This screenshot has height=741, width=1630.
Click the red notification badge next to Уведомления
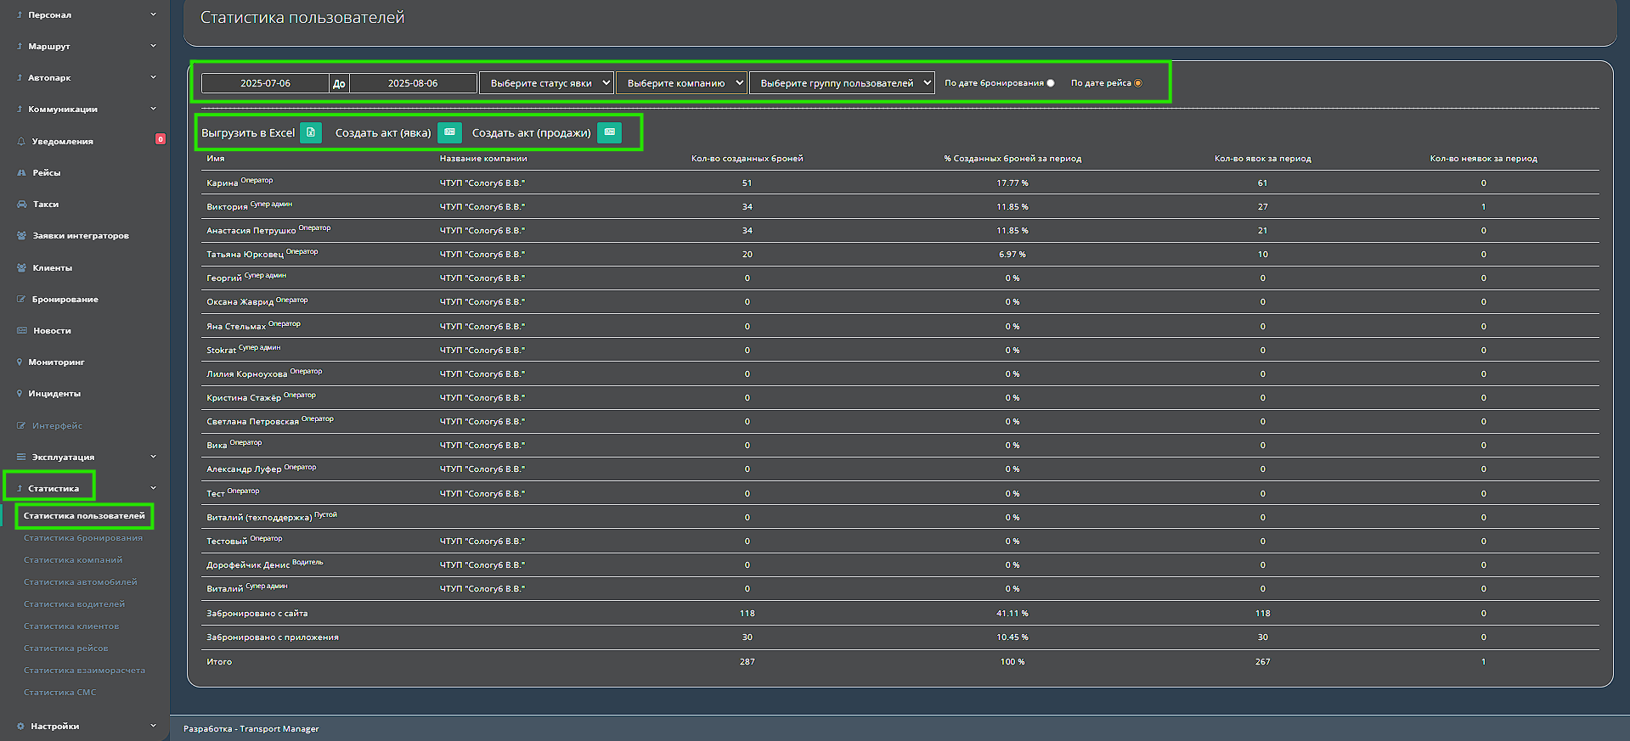coord(160,139)
